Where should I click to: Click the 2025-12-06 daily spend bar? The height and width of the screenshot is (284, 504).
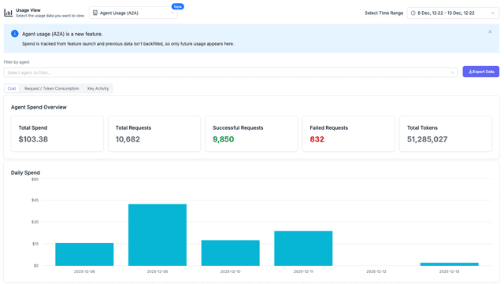point(84,254)
